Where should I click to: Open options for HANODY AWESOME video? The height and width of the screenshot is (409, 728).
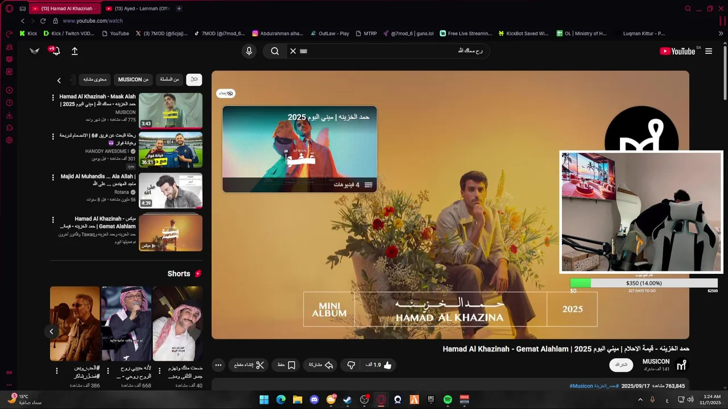coord(53,136)
